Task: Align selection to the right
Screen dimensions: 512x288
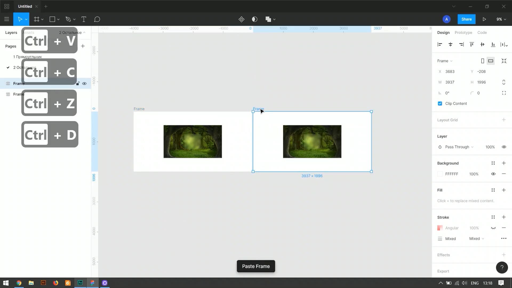Action: tap(461, 45)
